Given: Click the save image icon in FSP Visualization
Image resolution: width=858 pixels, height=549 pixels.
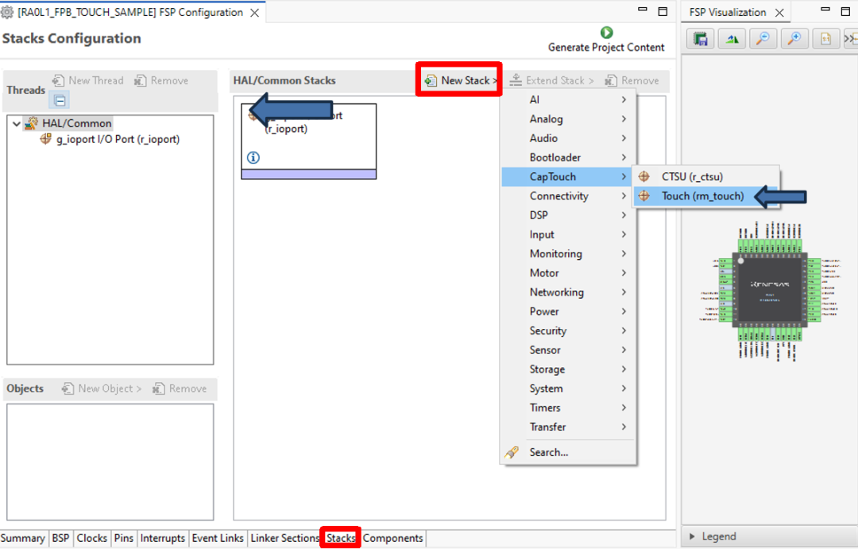Looking at the screenshot, I should coord(701,39).
